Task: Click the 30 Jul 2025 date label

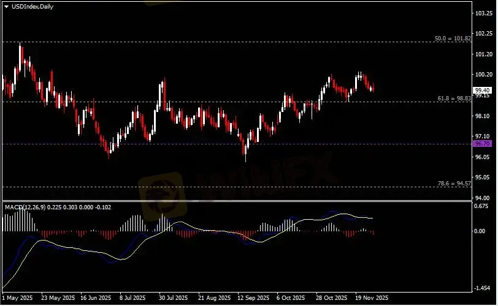Action: (174, 298)
